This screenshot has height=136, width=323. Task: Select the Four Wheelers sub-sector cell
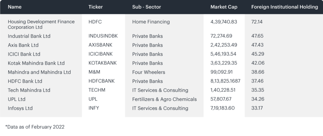click(x=149, y=72)
